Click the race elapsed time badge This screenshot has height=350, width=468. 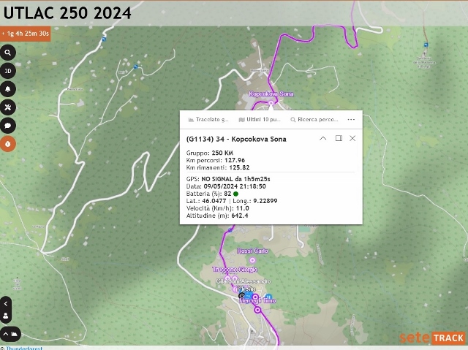tap(26, 34)
